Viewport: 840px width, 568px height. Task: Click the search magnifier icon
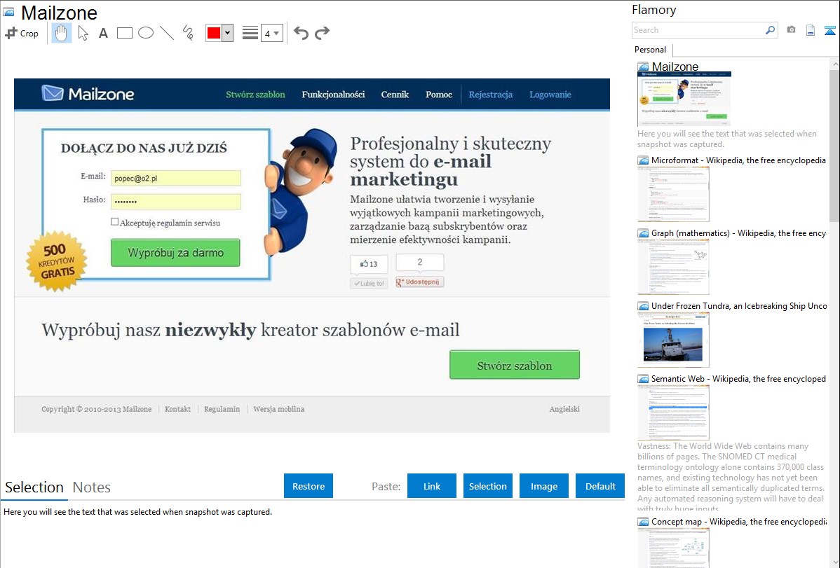pyautogui.click(x=771, y=30)
